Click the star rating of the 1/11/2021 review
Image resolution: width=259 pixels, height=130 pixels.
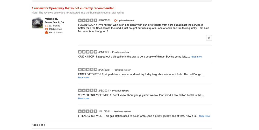88,111
